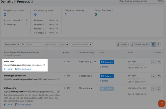The height and width of the screenshot is (109, 166).
Task: Open external link icon for linkhay.com URL
Action: point(58,92)
